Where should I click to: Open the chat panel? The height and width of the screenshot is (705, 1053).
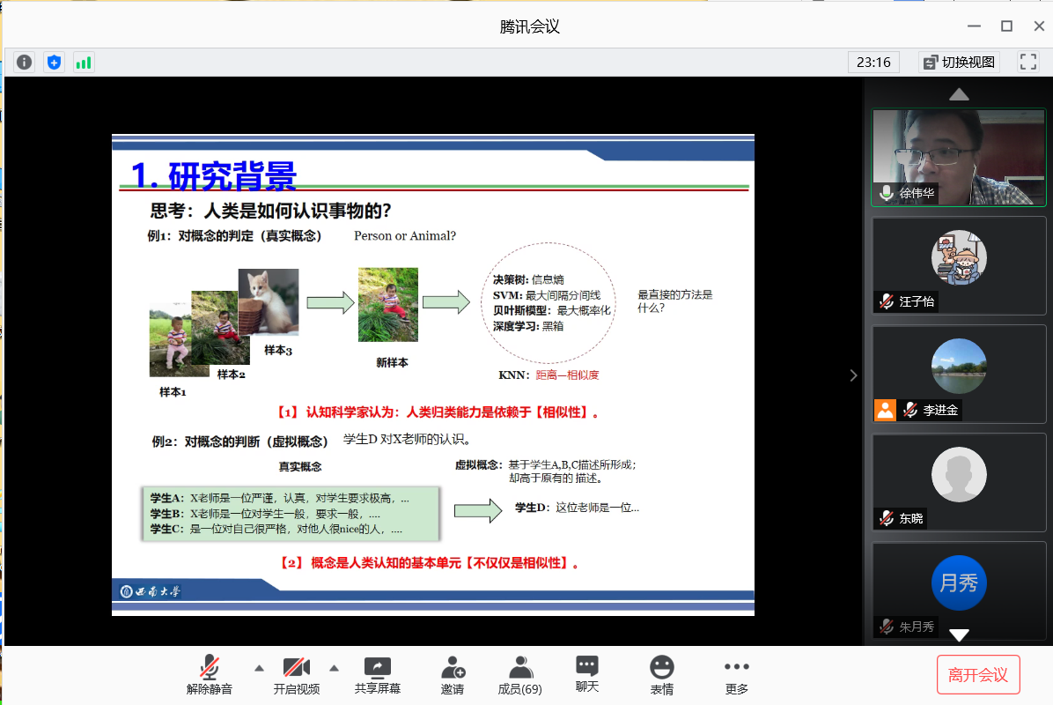pos(587,675)
